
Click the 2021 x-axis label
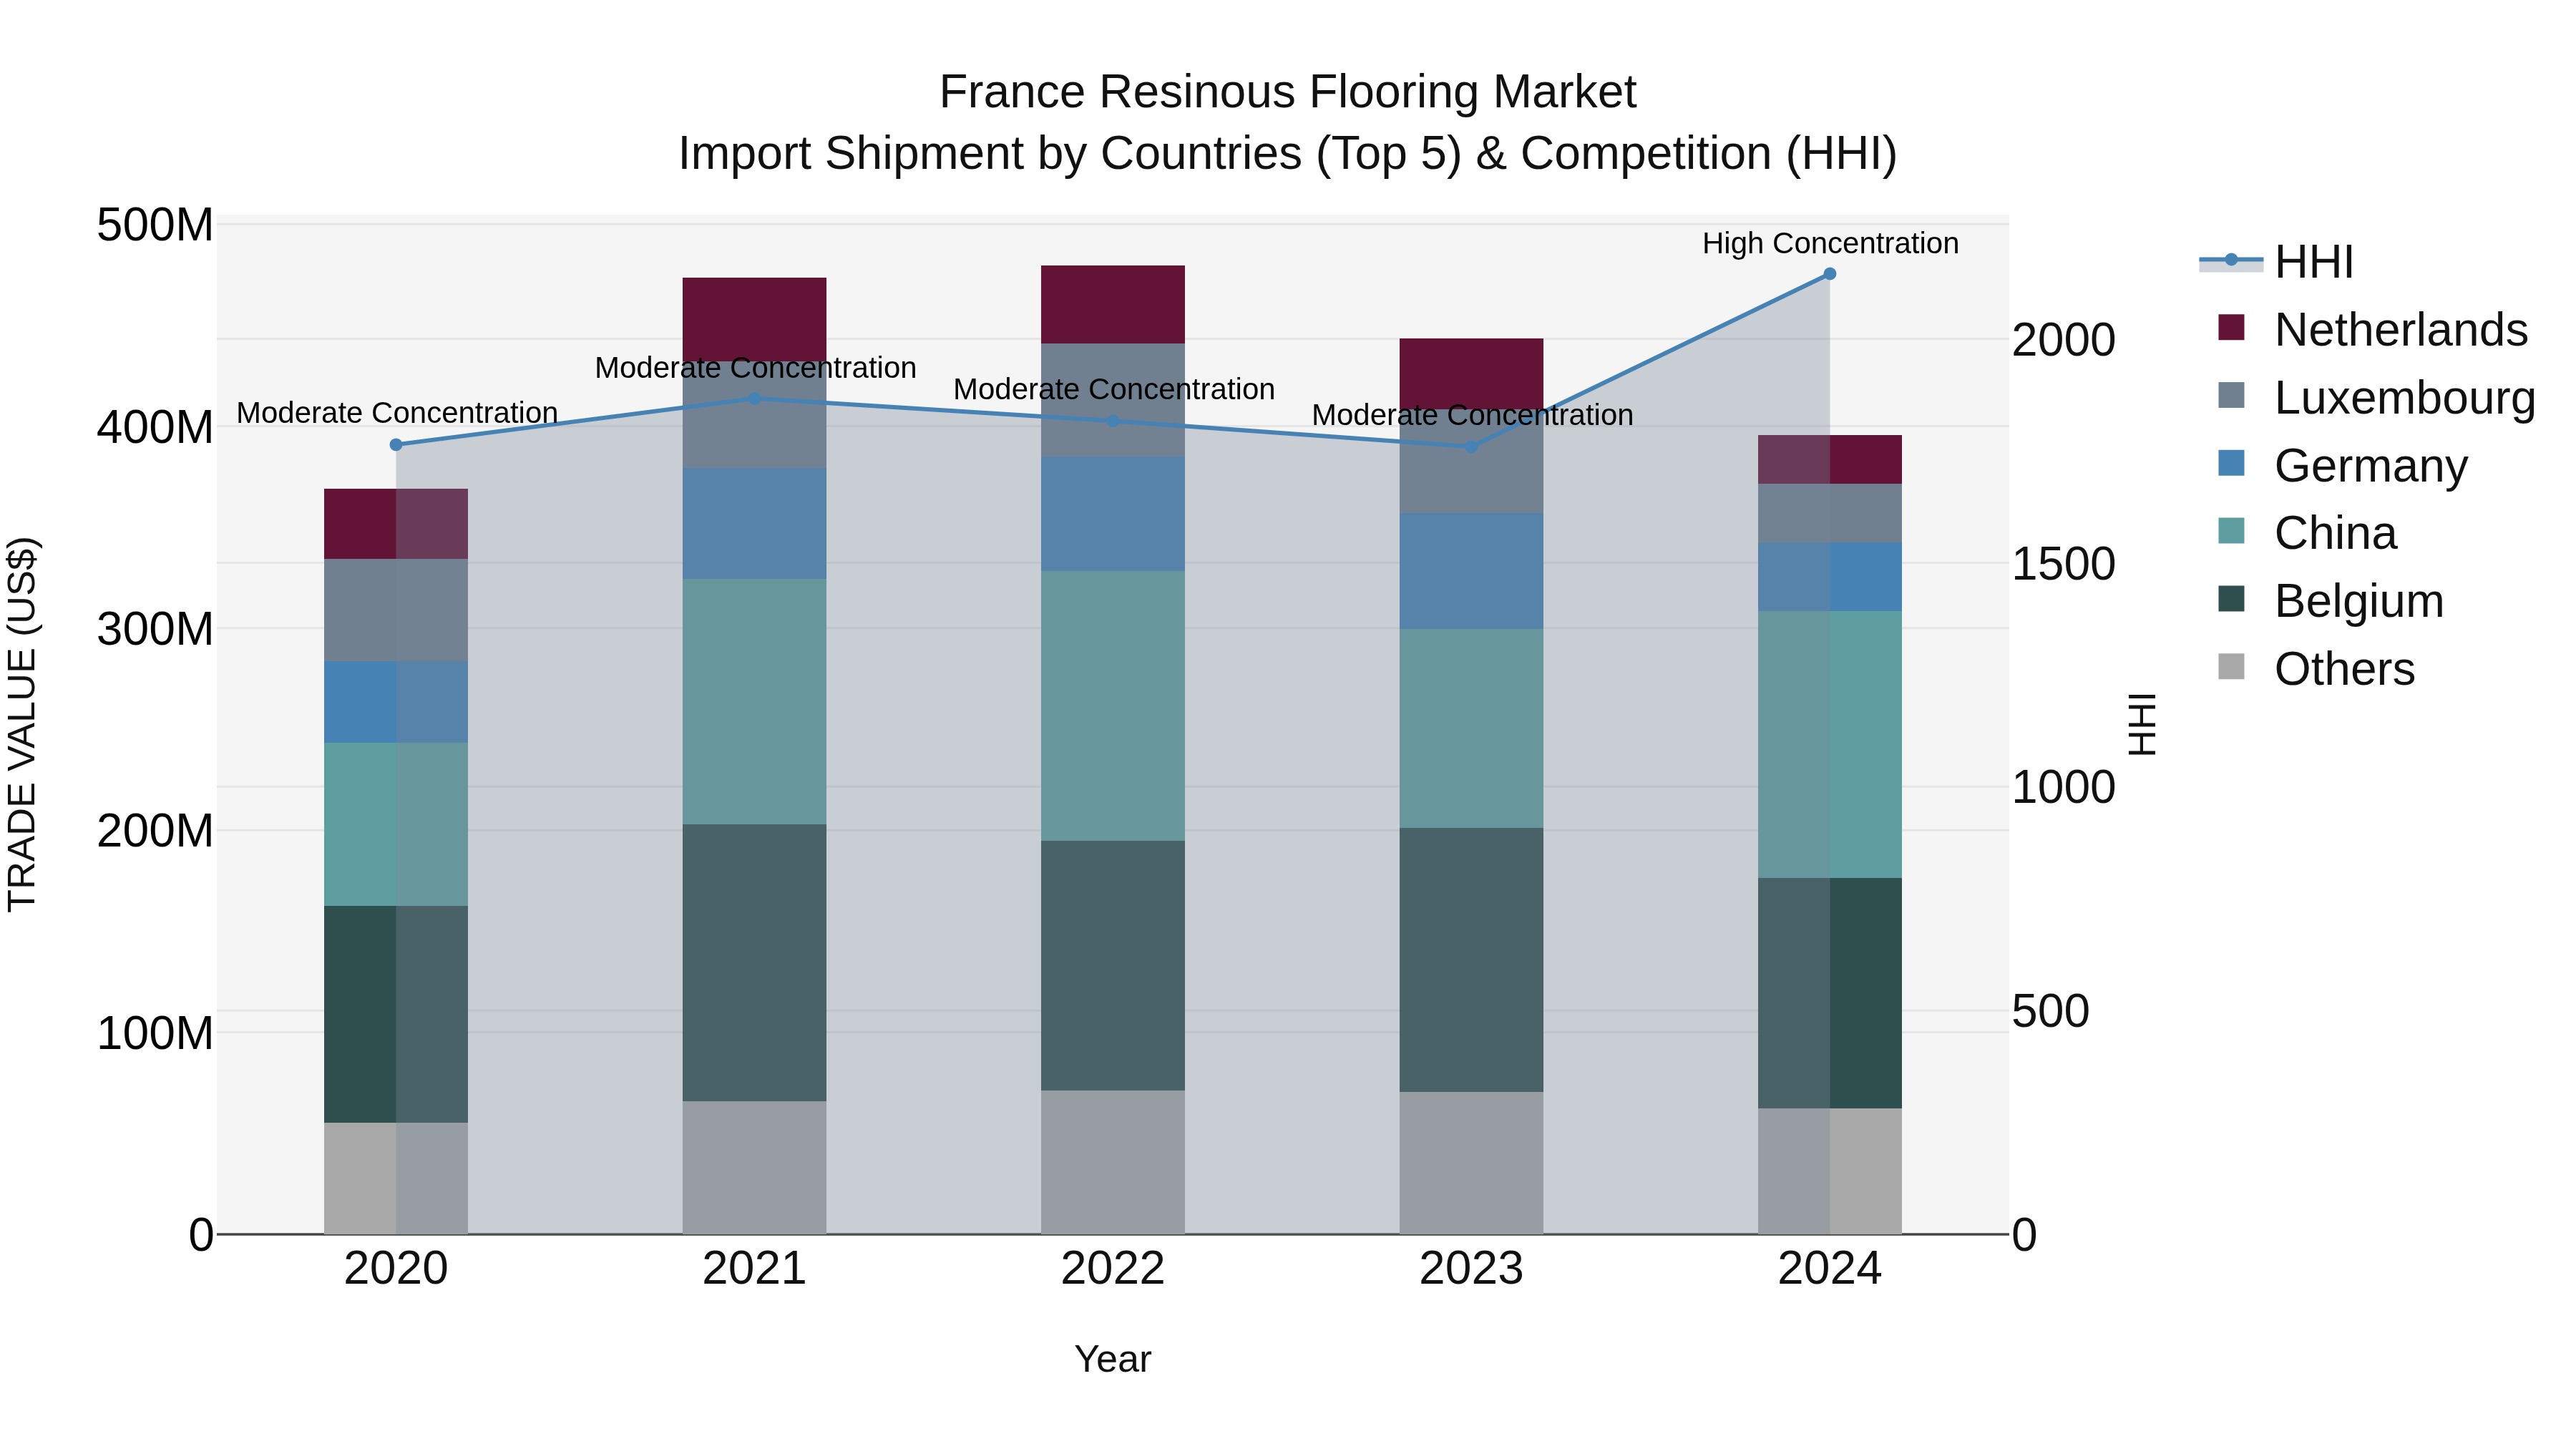[755, 1269]
